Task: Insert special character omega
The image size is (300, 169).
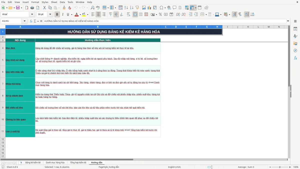Action: point(161,8)
